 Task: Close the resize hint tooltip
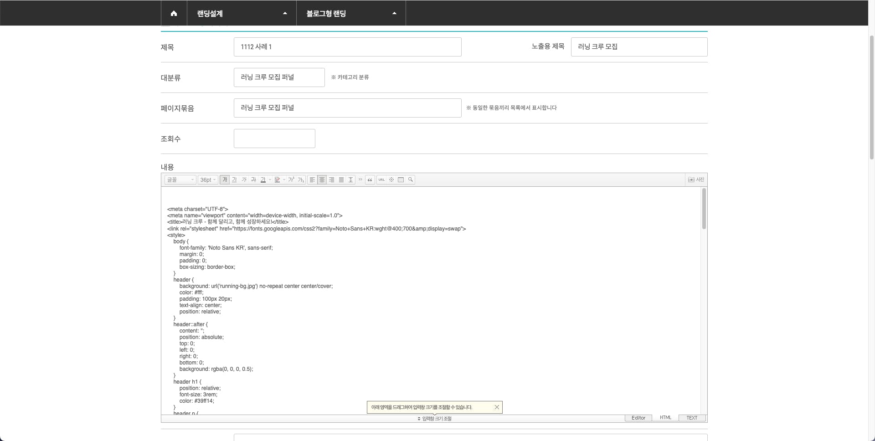click(x=497, y=407)
